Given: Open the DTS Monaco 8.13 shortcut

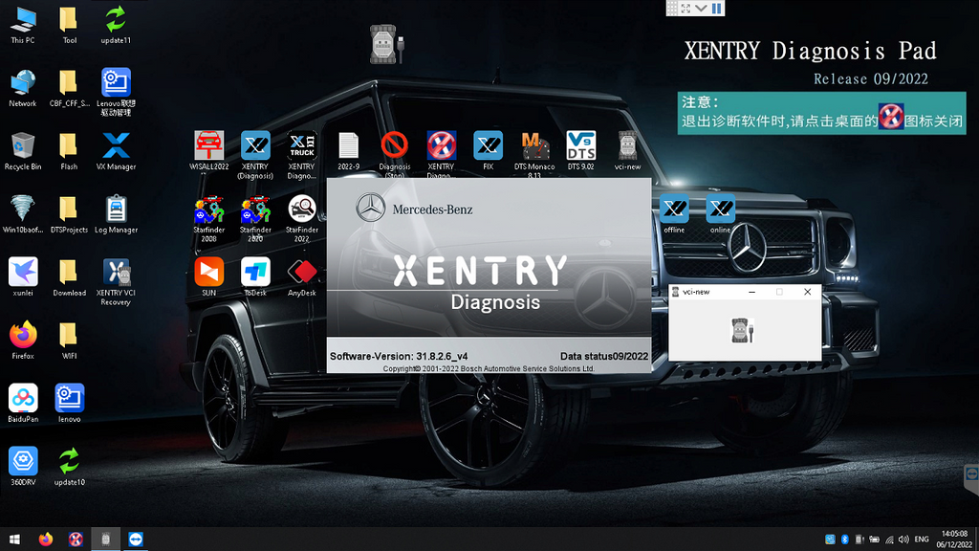Looking at the screenshot, I should click(x=534, y=146).
